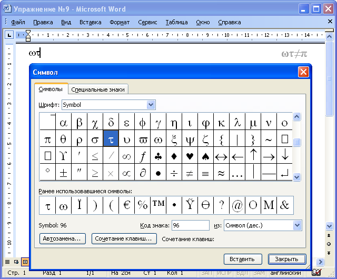Close the Символ dialog with the red X

(303, 72)
